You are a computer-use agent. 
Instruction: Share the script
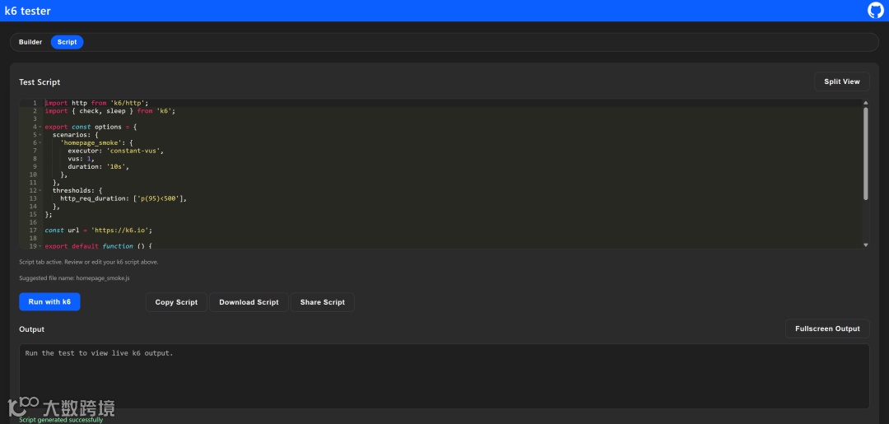pos(323,302)
